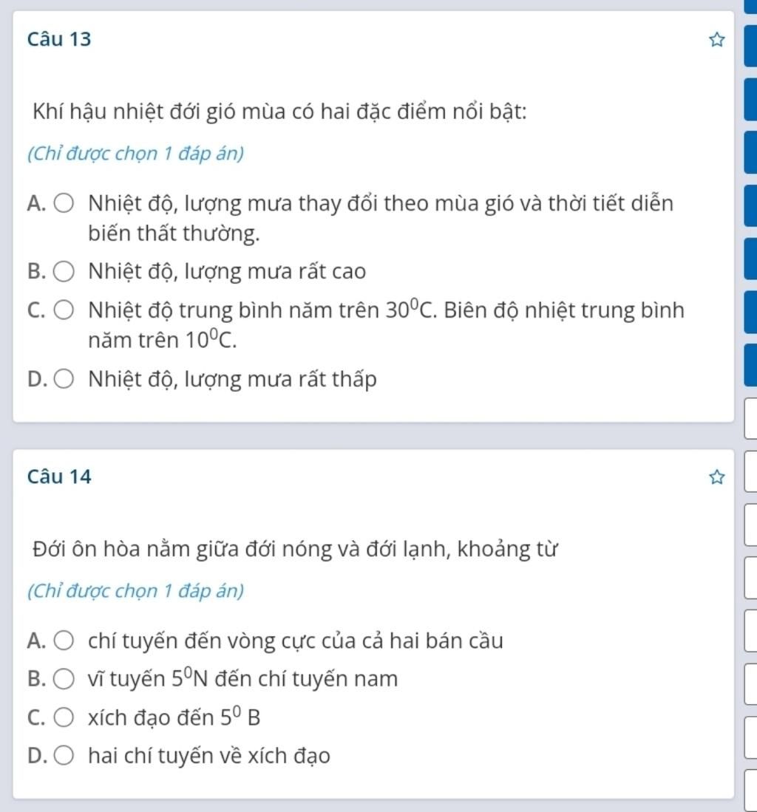Select answer C about 30°C average temperature
Viewport: 757px width, 812px height.
(64, 310)
